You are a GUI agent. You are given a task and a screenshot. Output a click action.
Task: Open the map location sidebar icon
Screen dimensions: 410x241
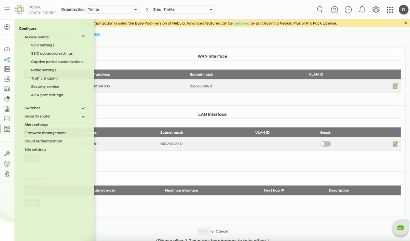click(x=7, y=79)
